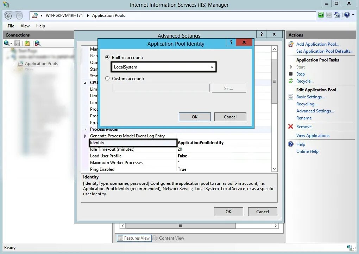
Task: Click the Content View tab icon
Action: [155, 238]
